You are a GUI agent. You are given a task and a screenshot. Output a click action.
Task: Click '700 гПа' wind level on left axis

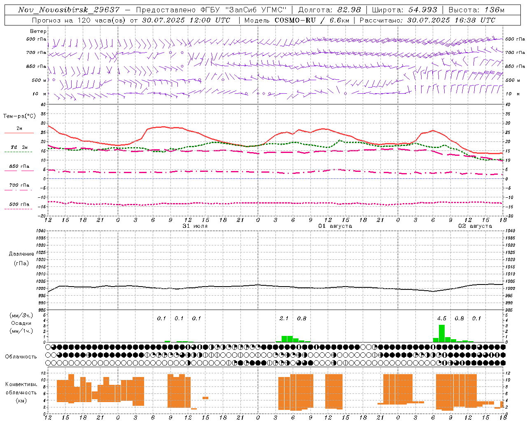[36, 53]
